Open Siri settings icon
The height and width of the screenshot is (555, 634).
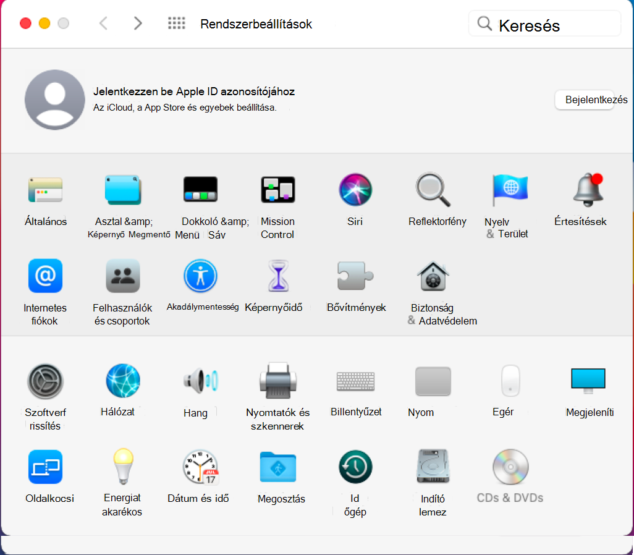(x=355, y=189)
